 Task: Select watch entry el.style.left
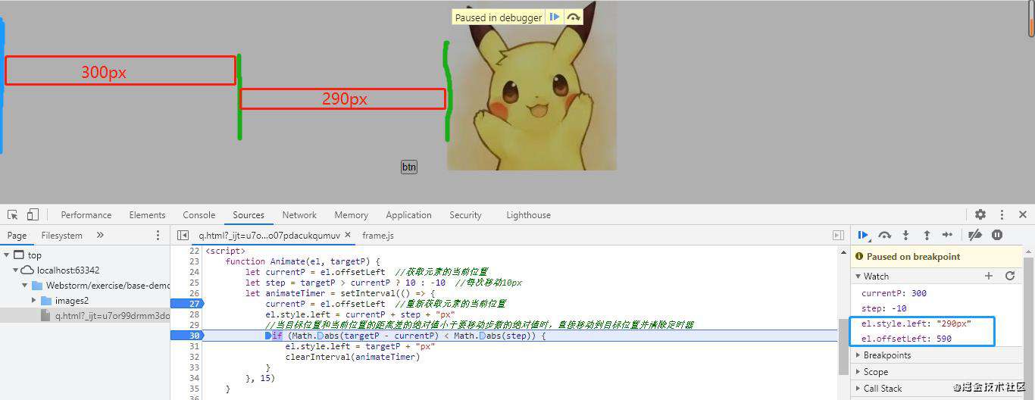pos(916,323)
